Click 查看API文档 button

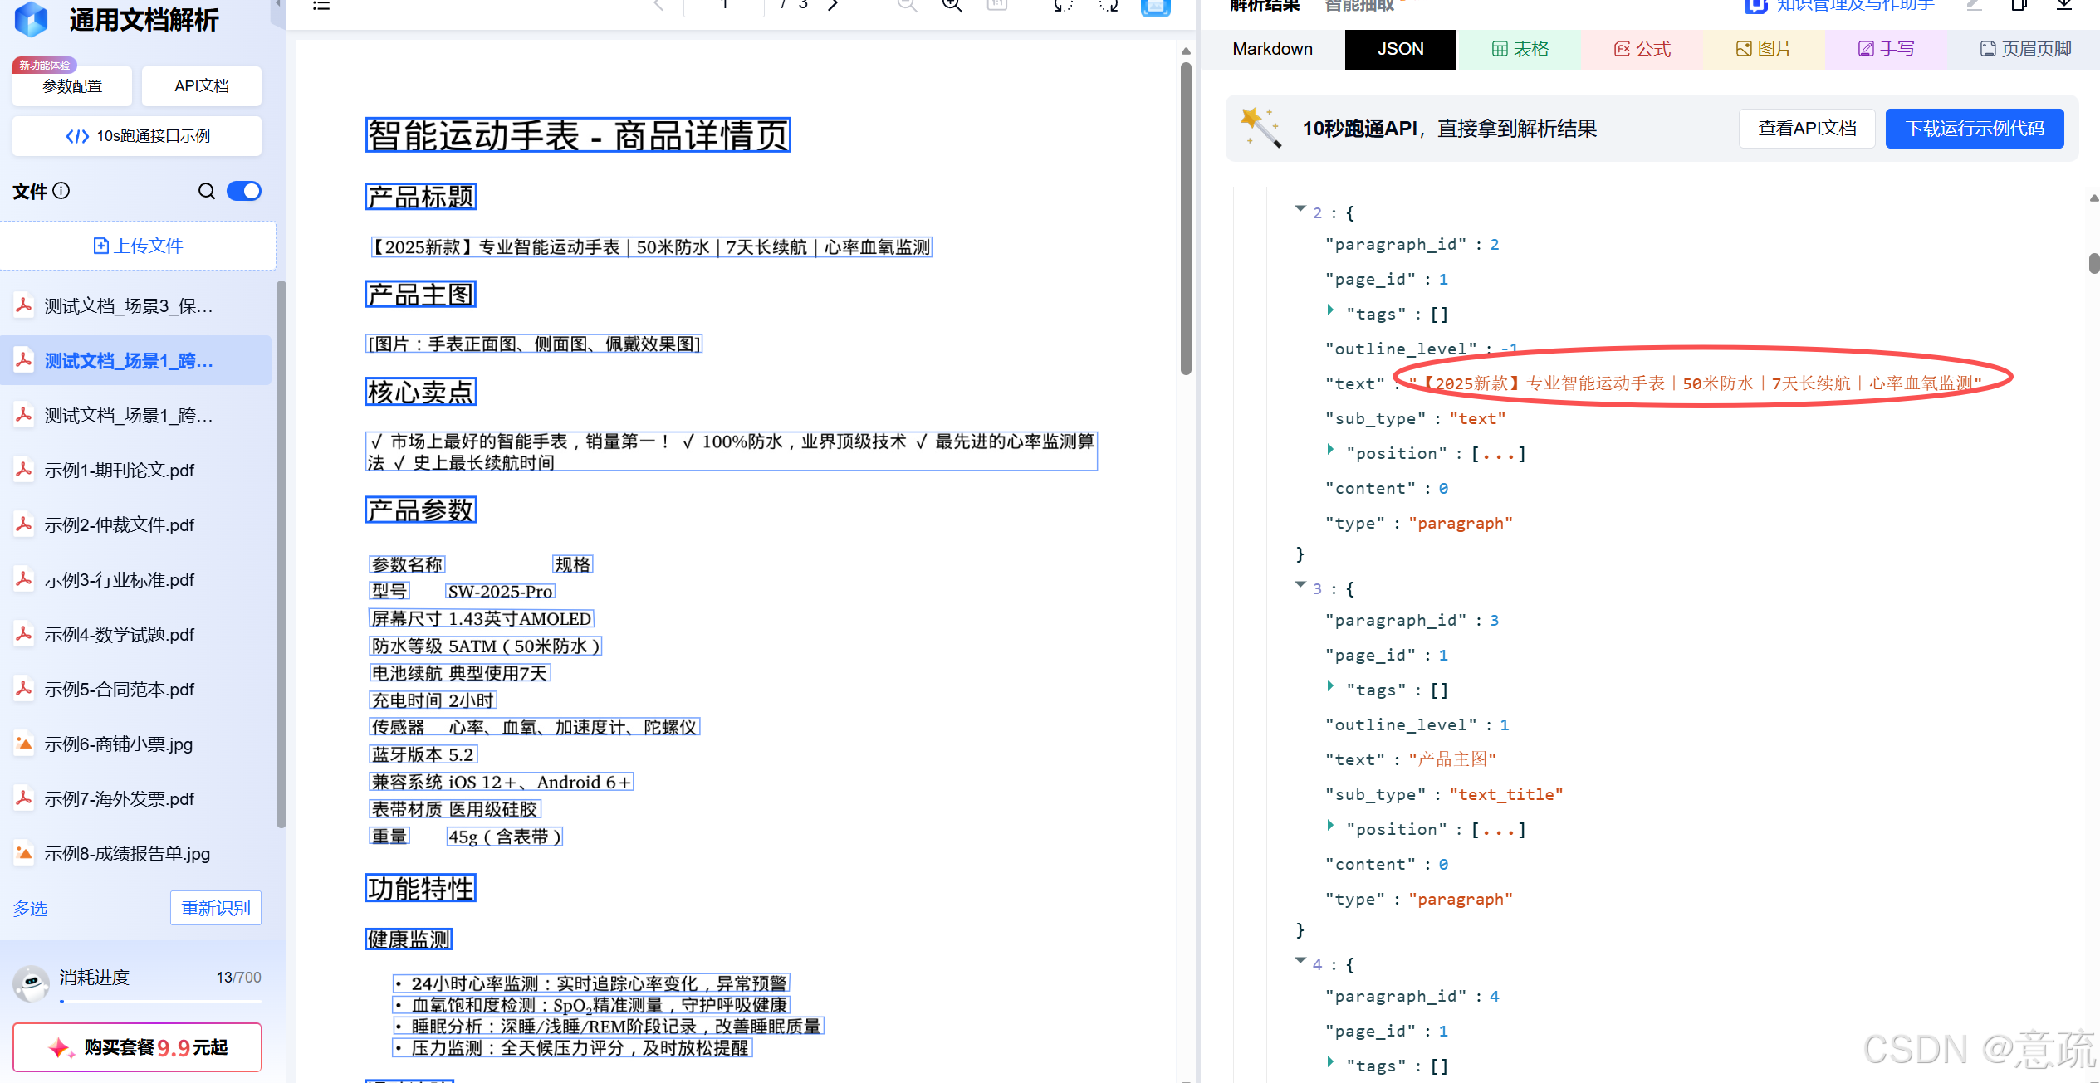1807,129
